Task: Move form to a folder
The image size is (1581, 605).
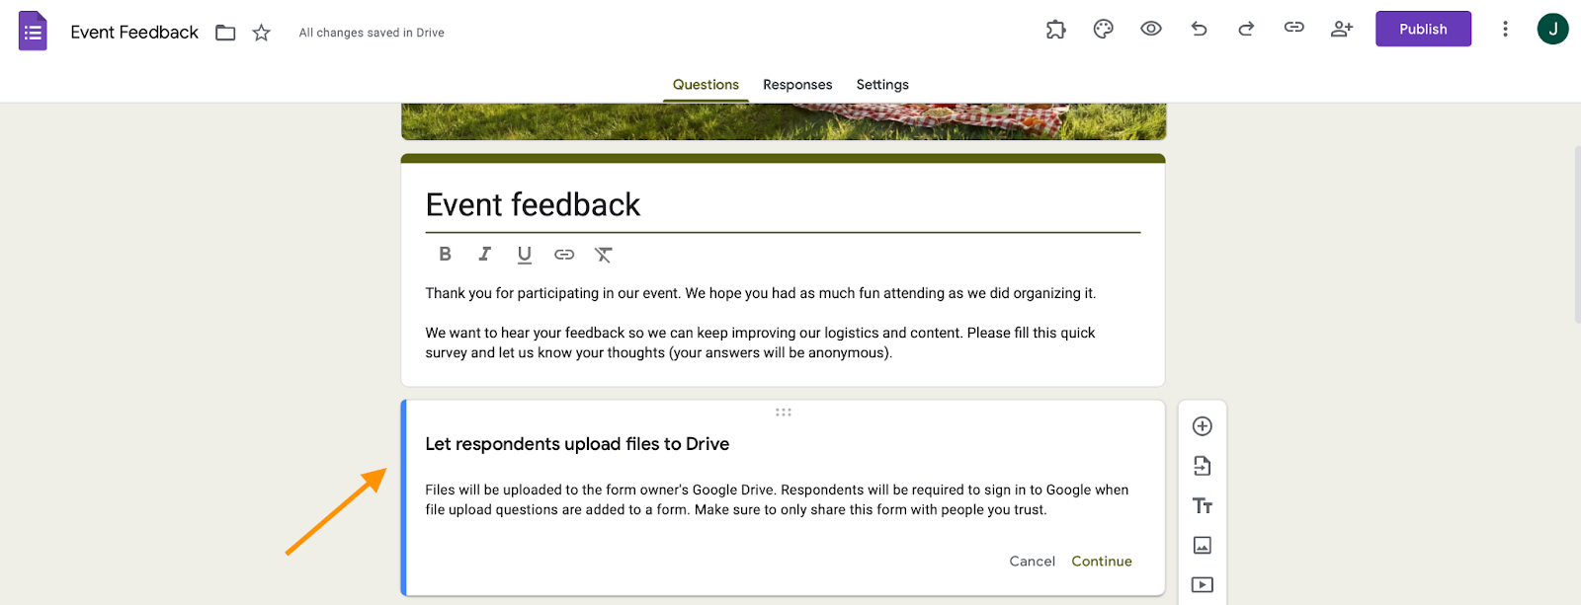Action: tap(225, 33)
